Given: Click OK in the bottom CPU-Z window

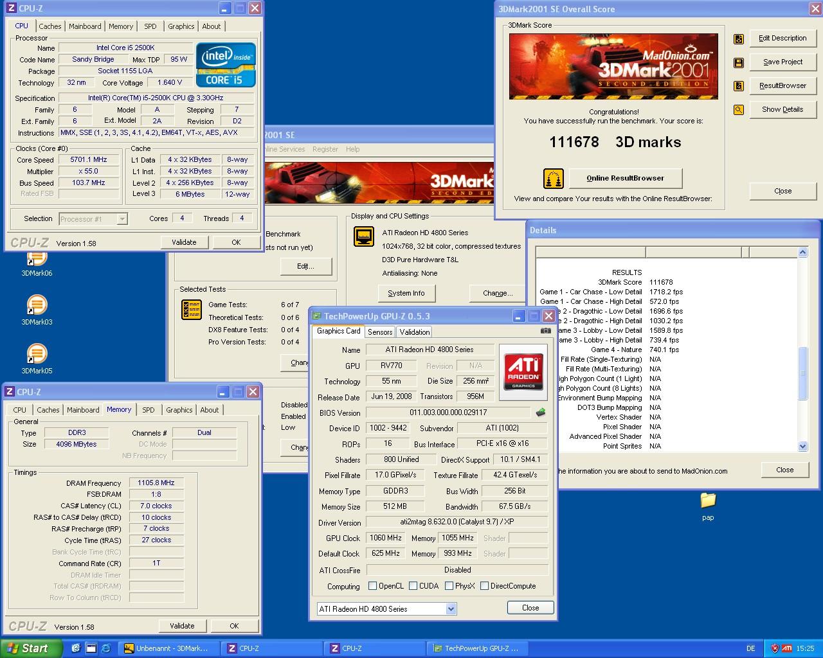Looking at the screenshot, I should point(234,626).
